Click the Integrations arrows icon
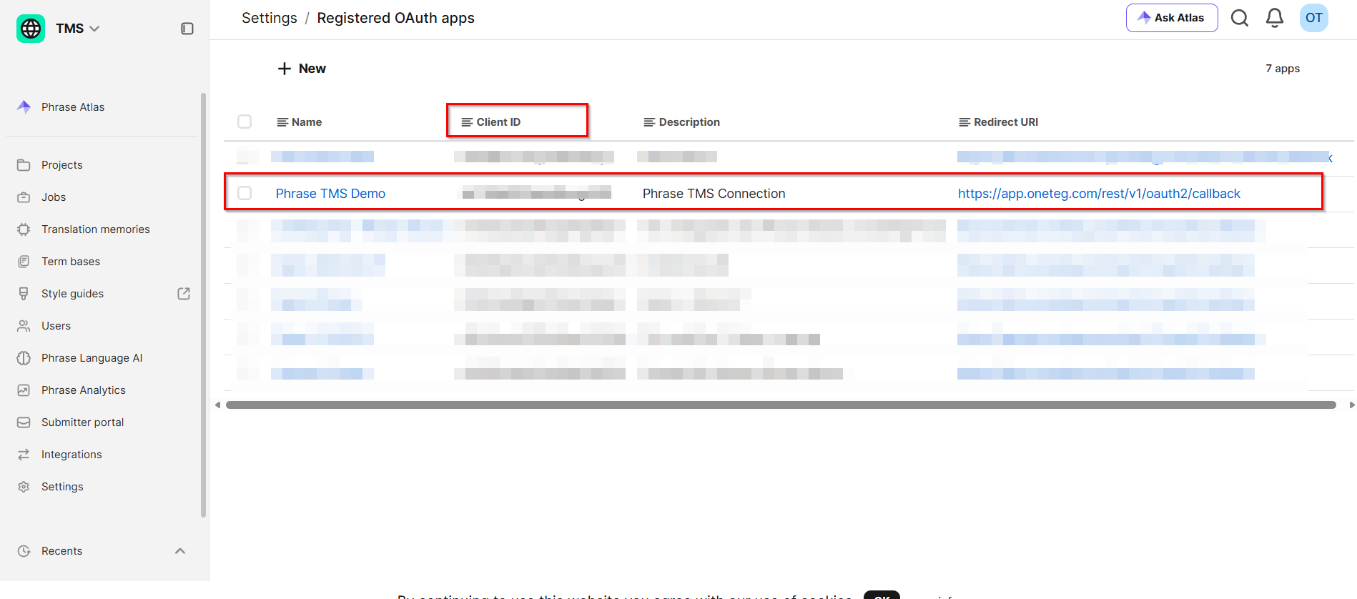The height and width of the screenshot is (599, 1357). click(24, 455)
